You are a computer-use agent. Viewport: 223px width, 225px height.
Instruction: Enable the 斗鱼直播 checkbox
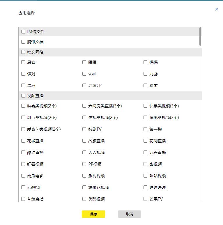point(23,199)
